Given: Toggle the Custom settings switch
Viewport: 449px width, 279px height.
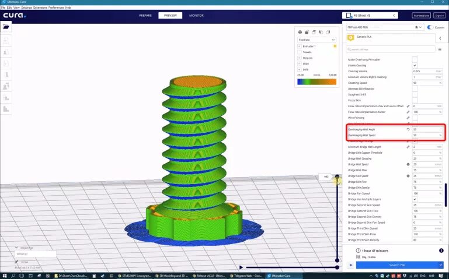Looking at the screenshot, I should tap(430, 27).
